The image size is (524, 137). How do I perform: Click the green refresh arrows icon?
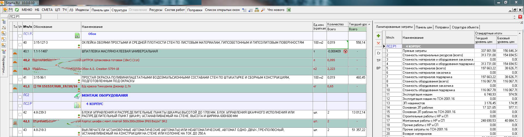17,10
